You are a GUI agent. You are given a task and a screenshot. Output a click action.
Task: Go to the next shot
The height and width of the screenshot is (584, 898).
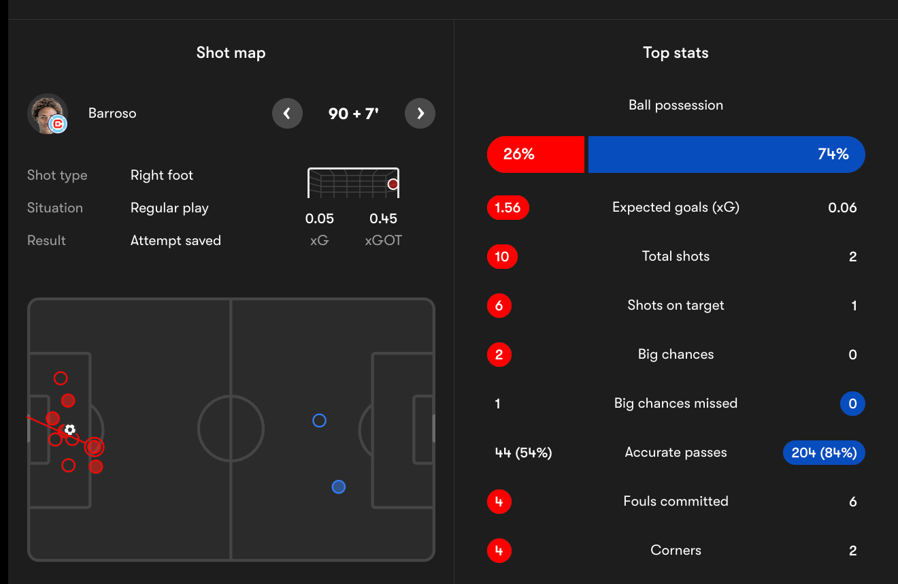pos(420,114)
